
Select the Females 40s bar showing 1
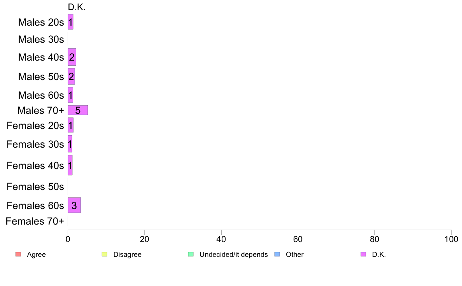tap(70, 165)
